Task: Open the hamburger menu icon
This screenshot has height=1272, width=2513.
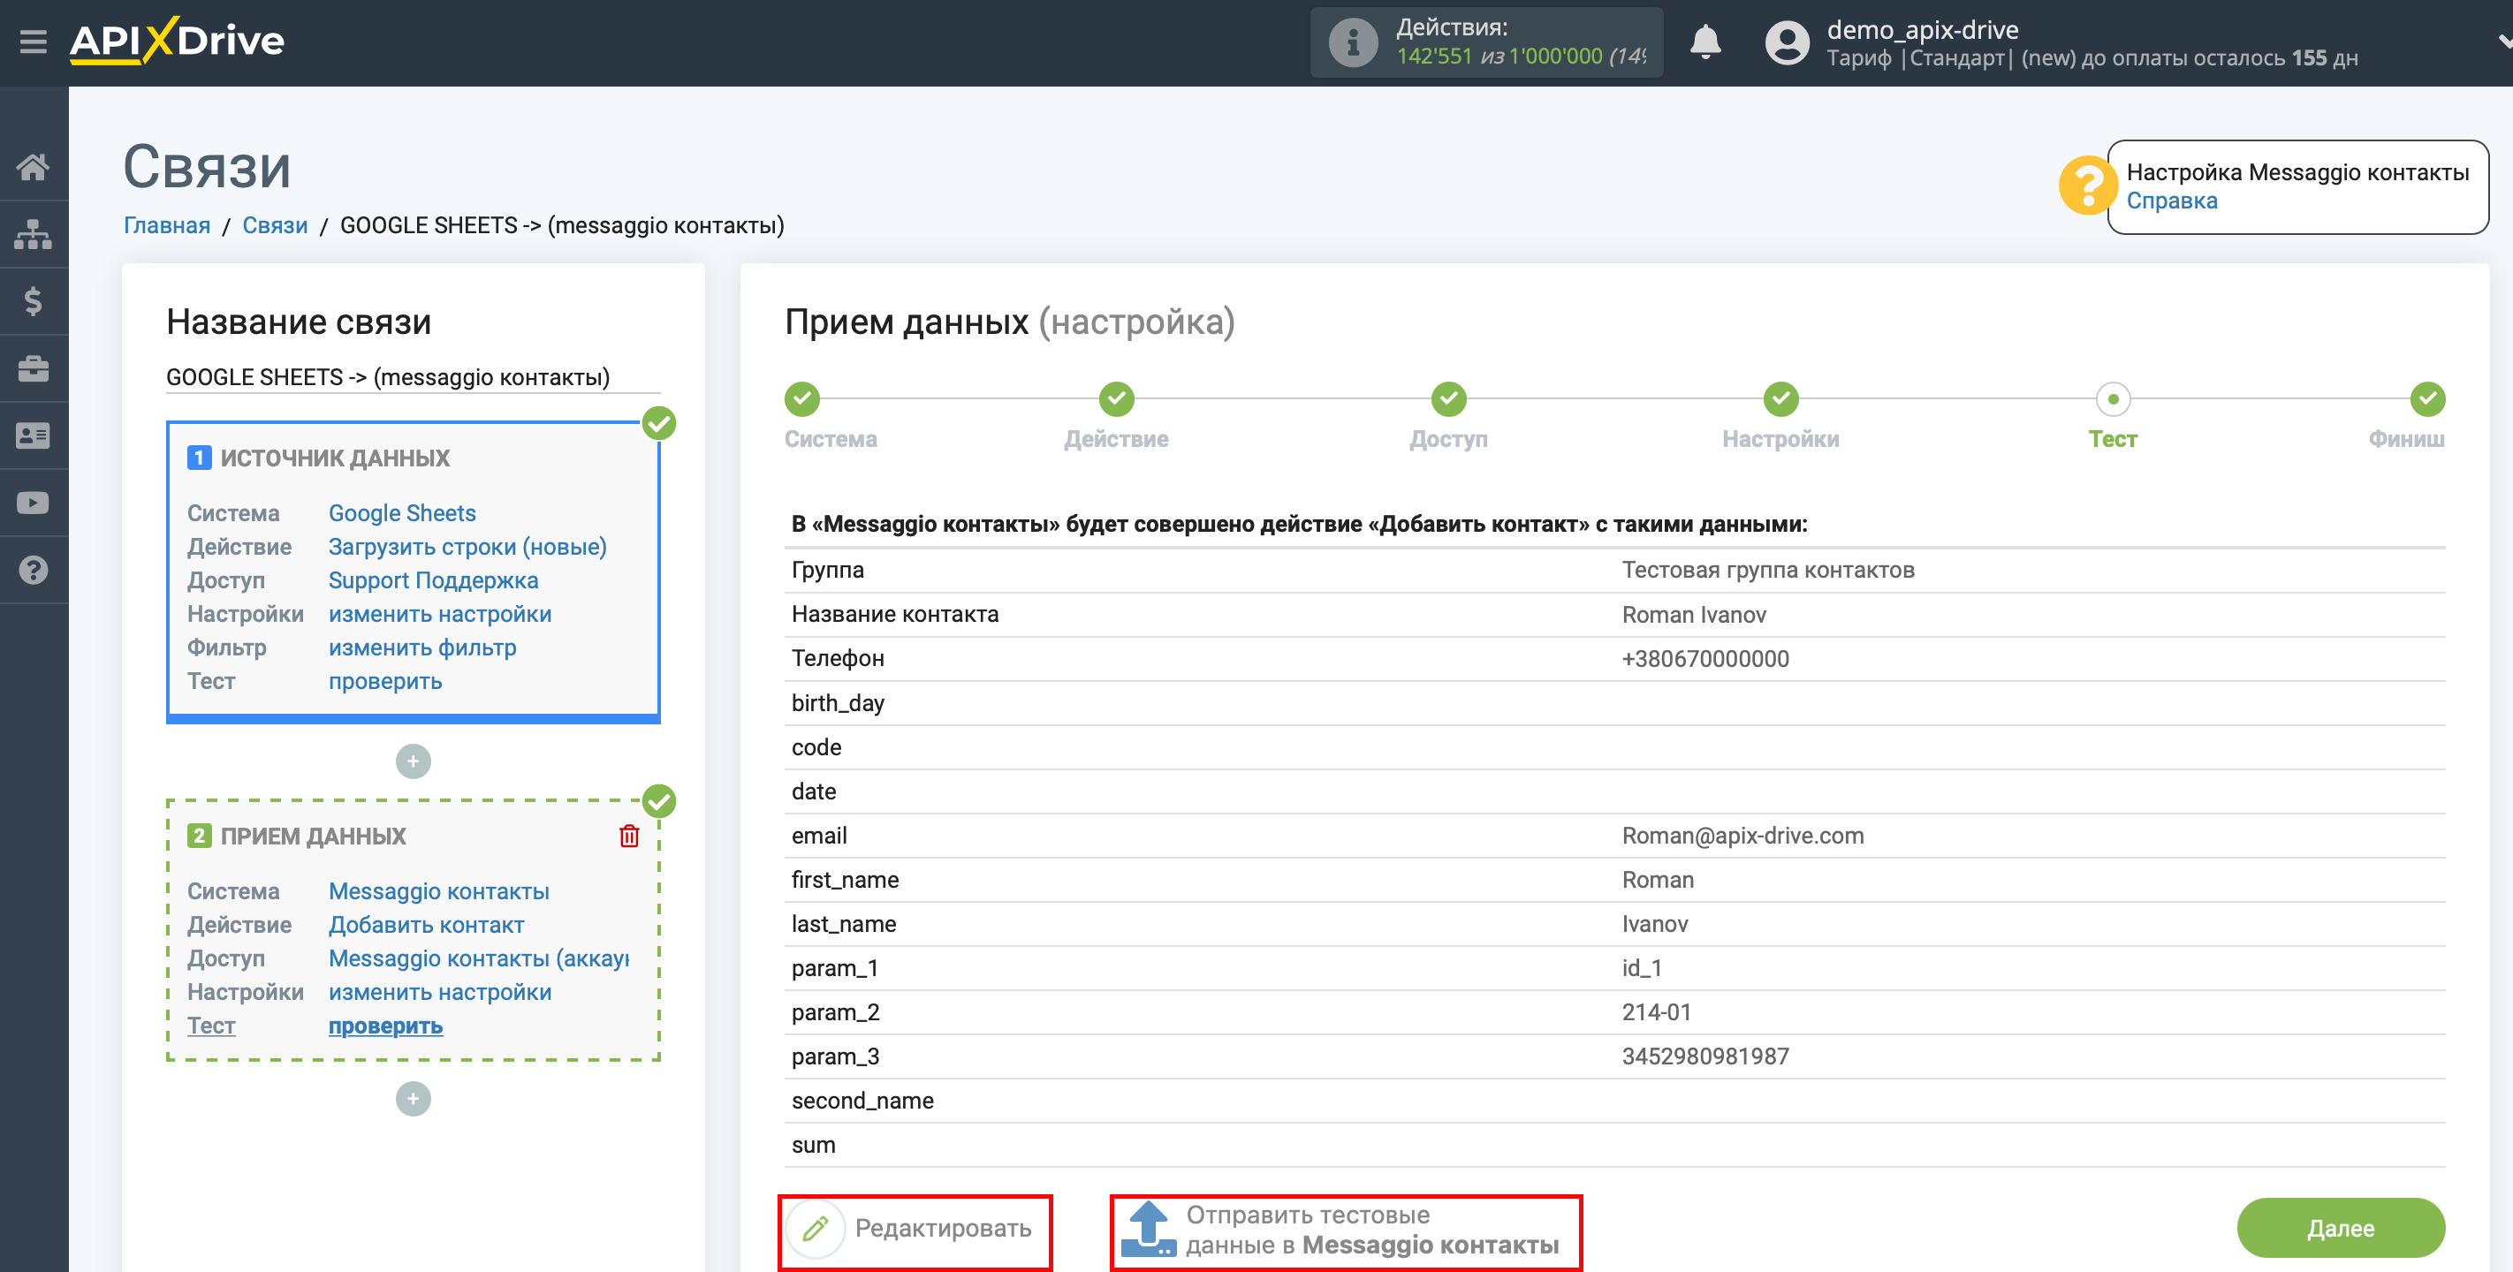Action: coord(34,42)
